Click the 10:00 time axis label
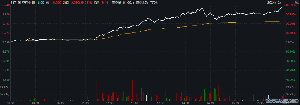 35,103
